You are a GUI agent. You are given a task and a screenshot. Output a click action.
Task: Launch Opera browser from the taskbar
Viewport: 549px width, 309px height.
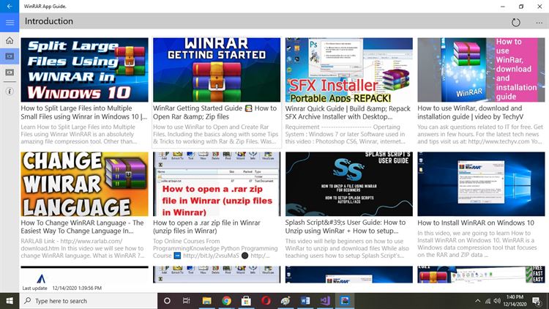(266, 301)
